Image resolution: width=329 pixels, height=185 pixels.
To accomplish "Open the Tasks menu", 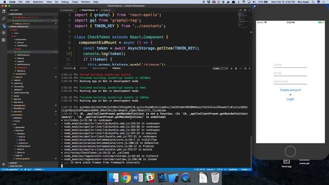I will point(75,2).
